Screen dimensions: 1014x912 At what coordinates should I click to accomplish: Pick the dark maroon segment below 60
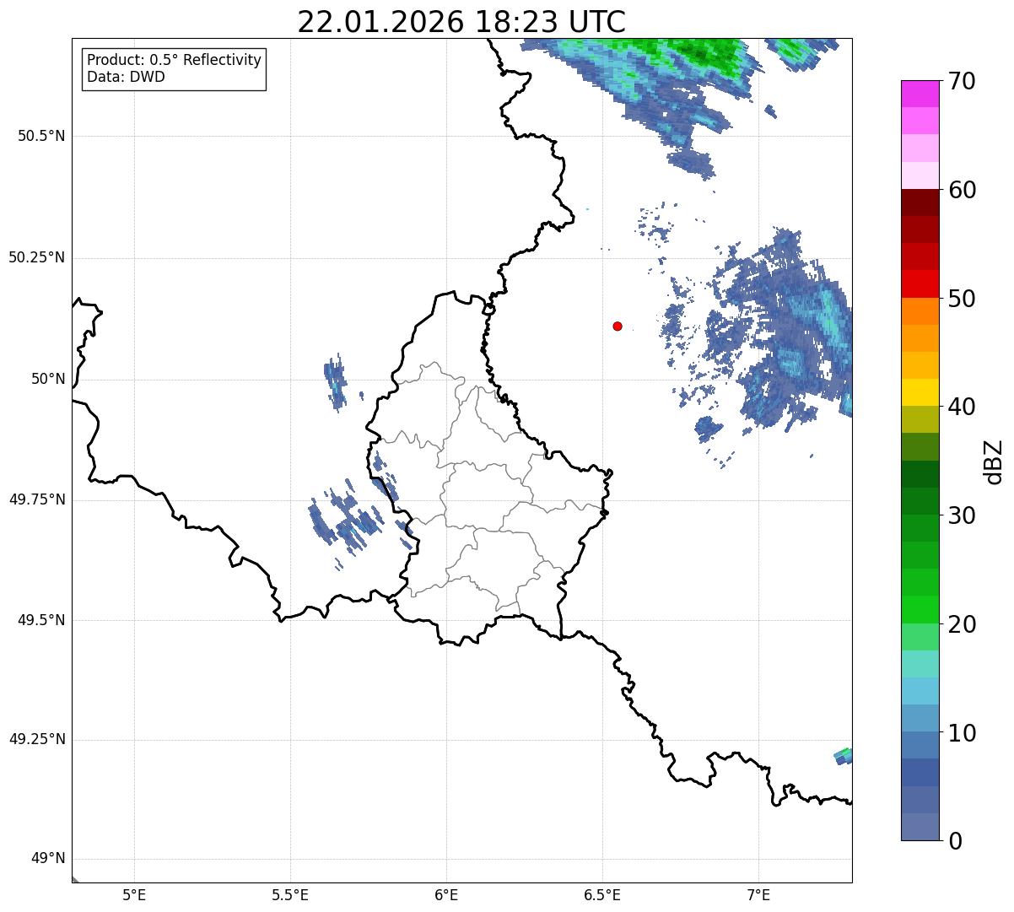920,202
